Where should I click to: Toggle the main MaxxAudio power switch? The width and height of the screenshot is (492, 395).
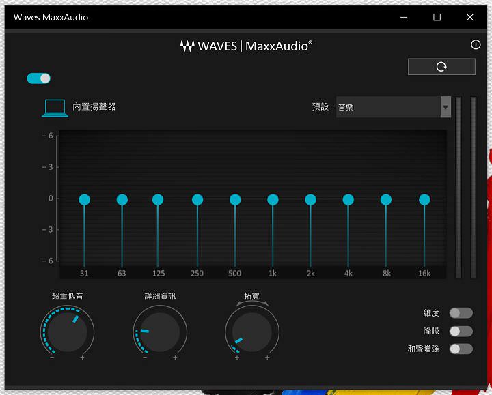[39, 78]
